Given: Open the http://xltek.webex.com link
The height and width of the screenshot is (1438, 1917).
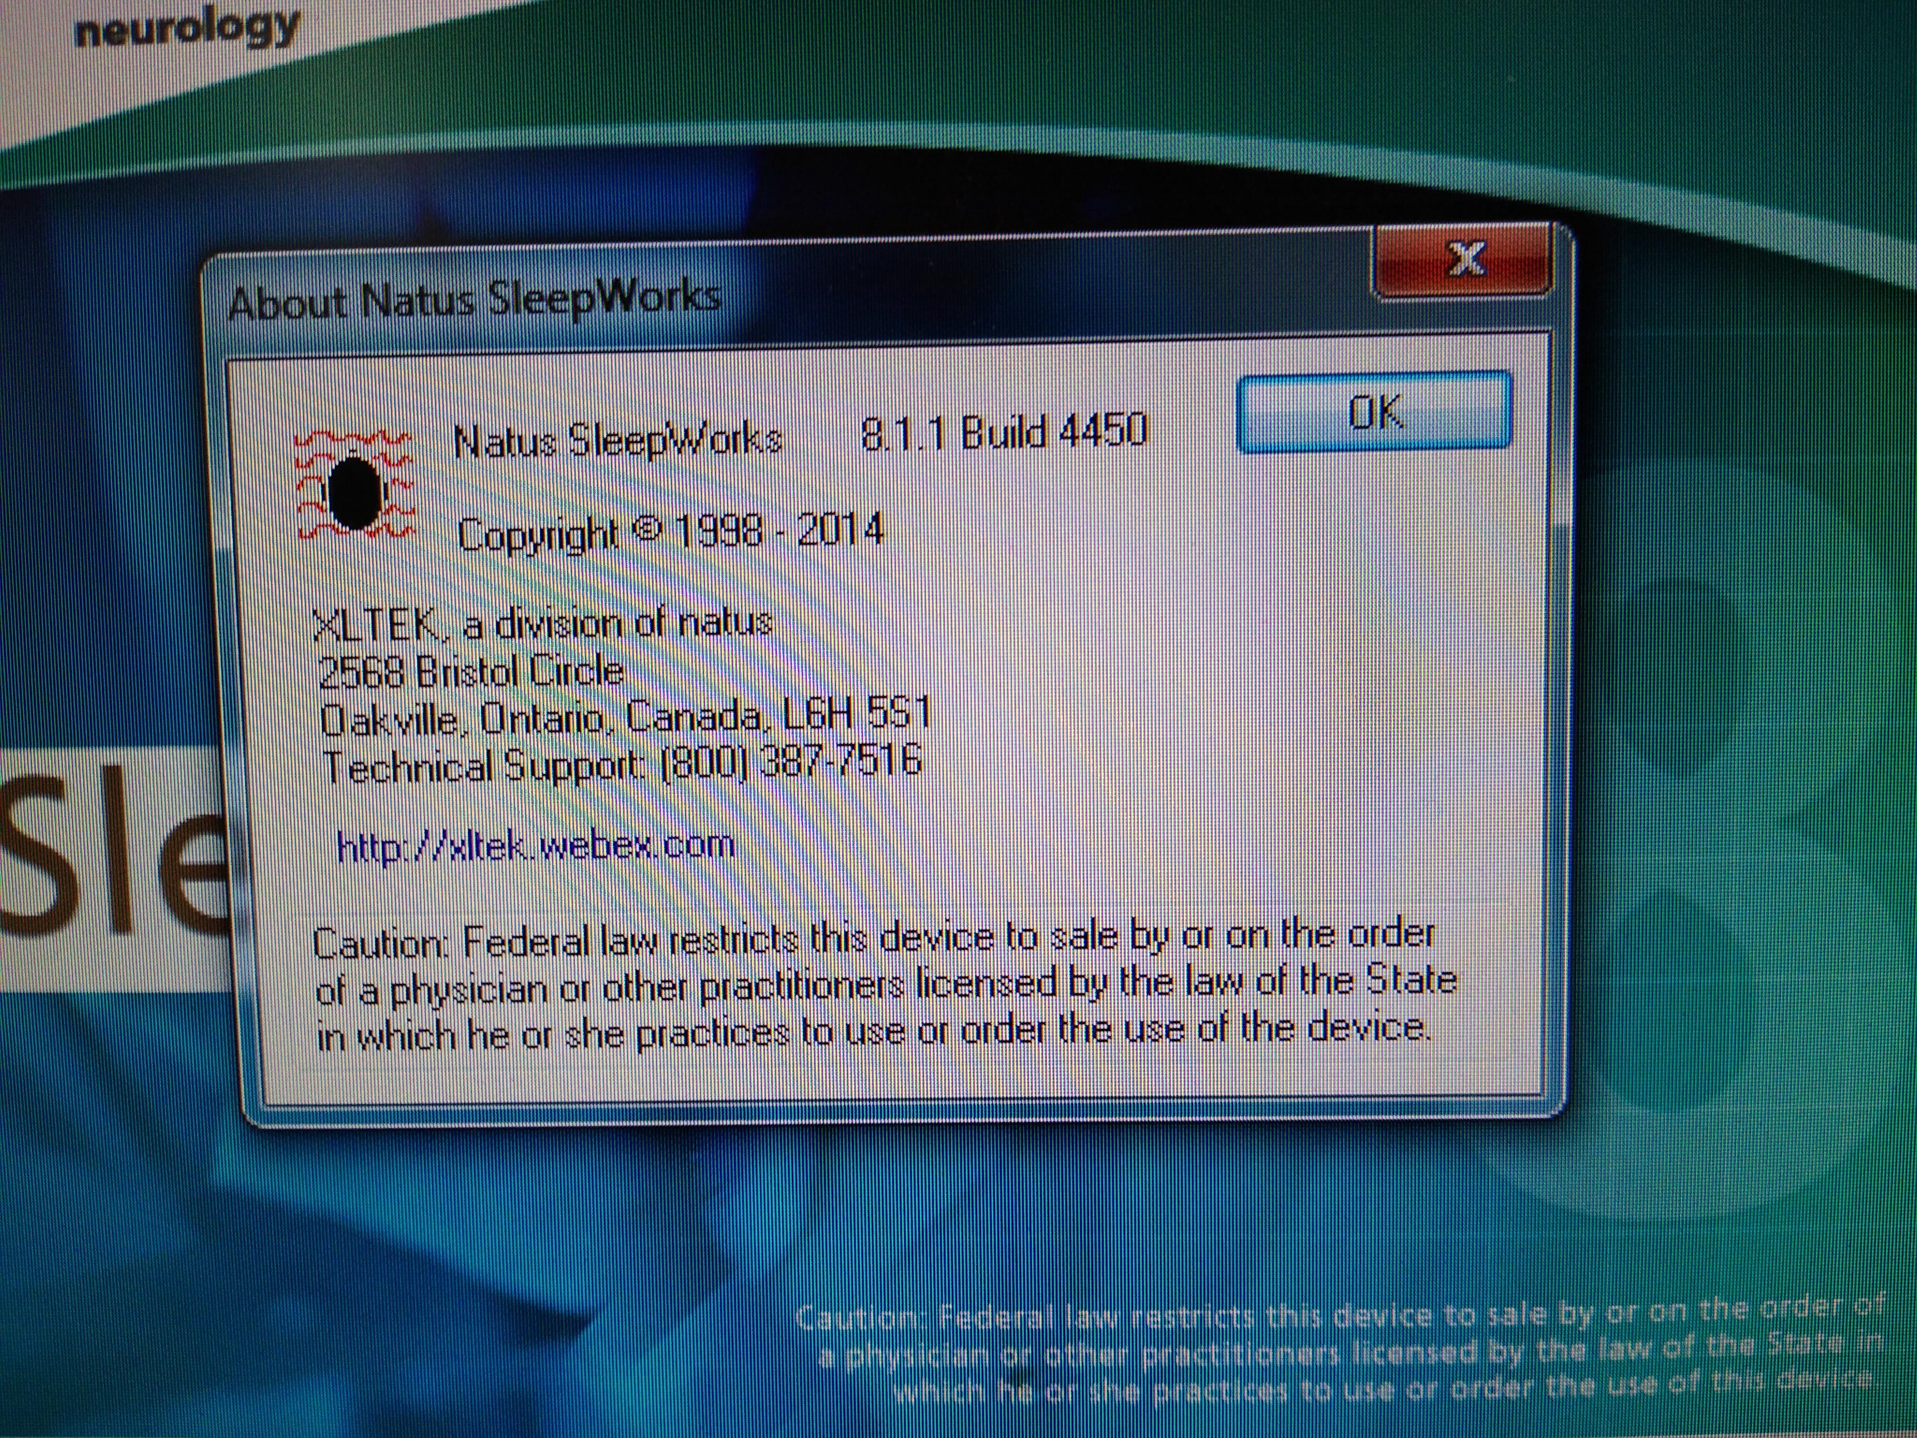Looking at the screenshot, I should tap(535, 844).
